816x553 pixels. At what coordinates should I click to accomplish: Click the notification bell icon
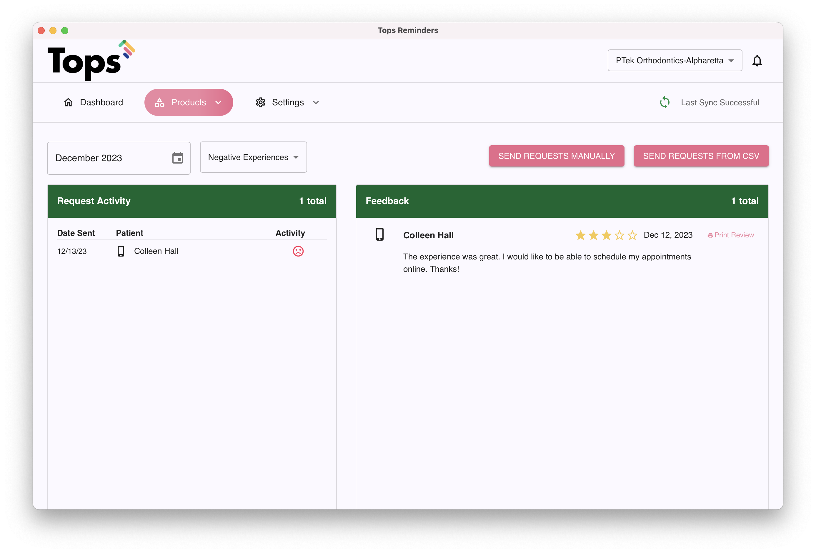[x=757, y=61]
